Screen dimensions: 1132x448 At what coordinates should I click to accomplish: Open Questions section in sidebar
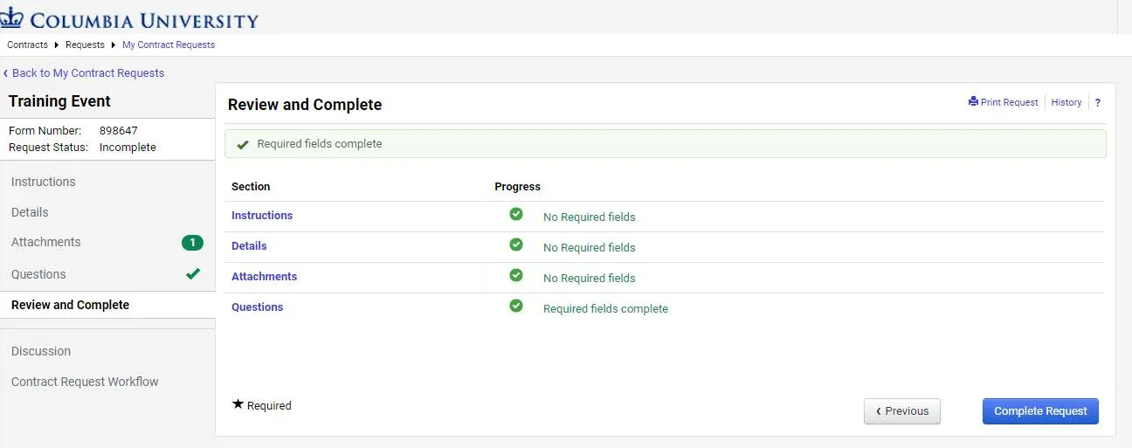38,274
